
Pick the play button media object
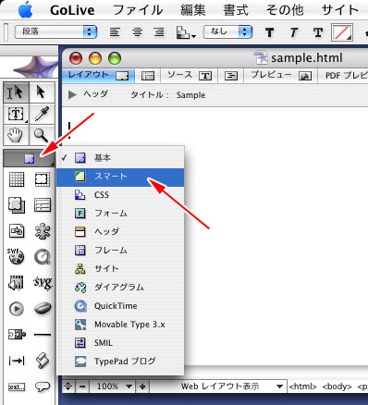(17, 309)
